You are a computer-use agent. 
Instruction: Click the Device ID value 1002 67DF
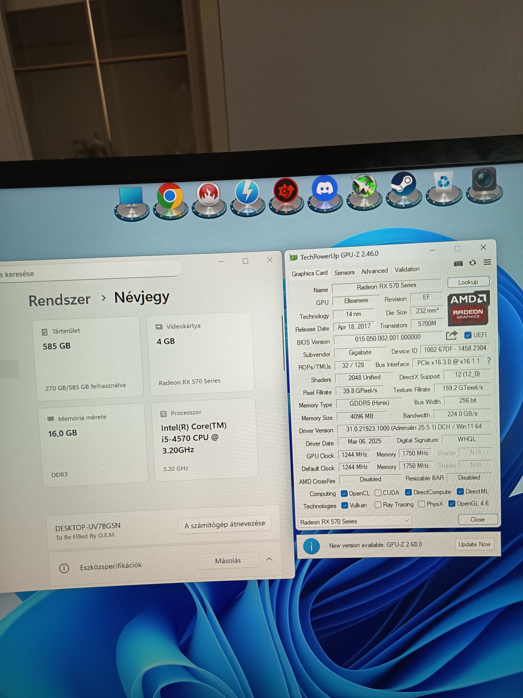coord(455,349)
